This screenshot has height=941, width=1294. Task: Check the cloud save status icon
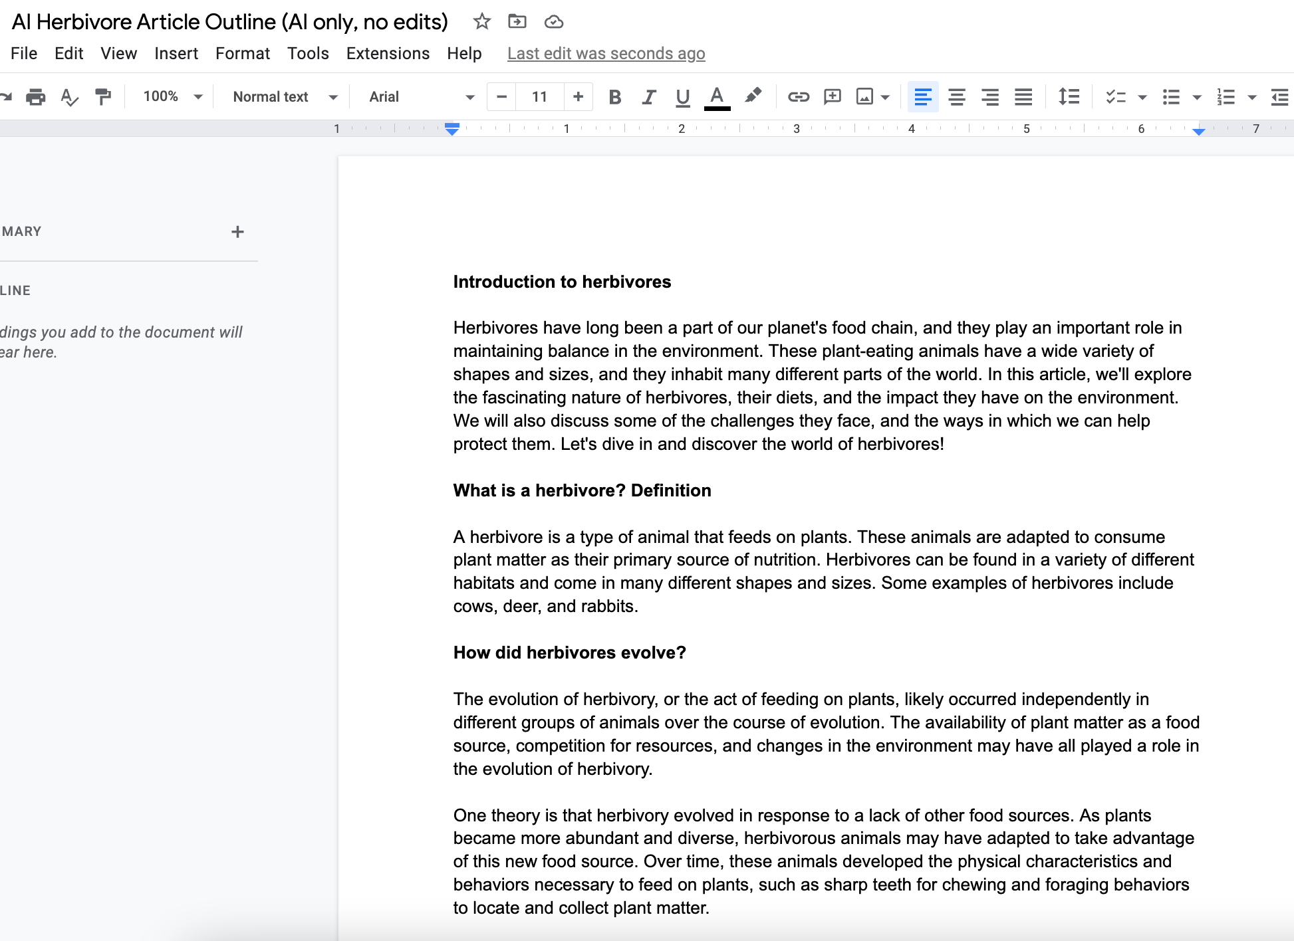point(554,22)
